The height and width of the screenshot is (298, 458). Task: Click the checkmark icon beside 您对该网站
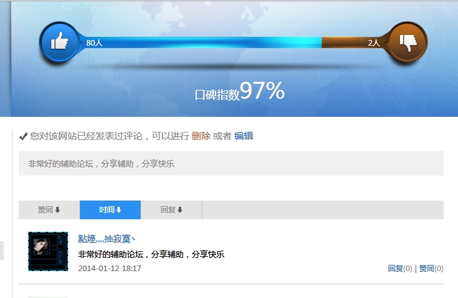tap(23, 136)
